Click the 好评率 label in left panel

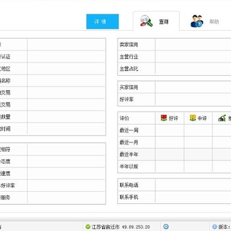8,185
